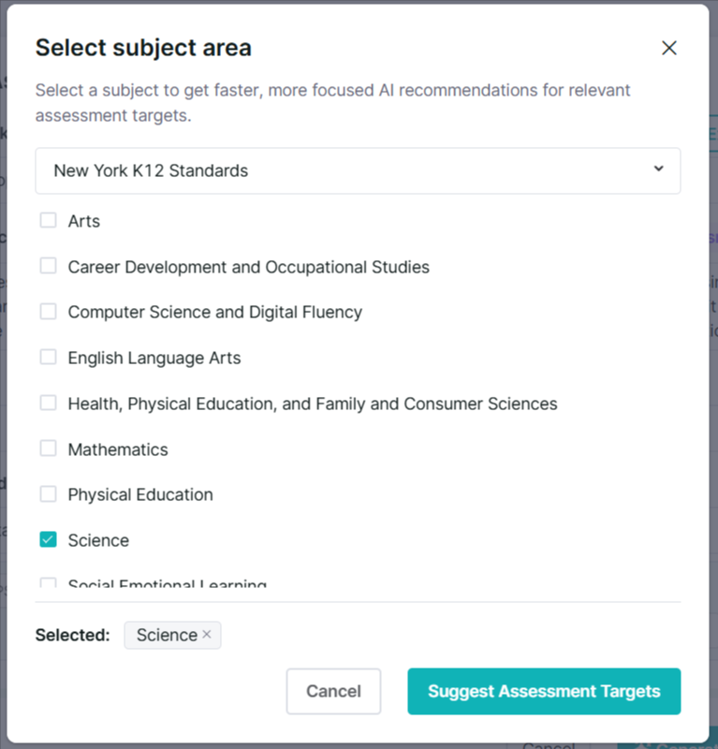Image resolution: width=718 pixels, height=749 pixels.
Task: Click the Physical Education label text
Action: click(140, 495)
